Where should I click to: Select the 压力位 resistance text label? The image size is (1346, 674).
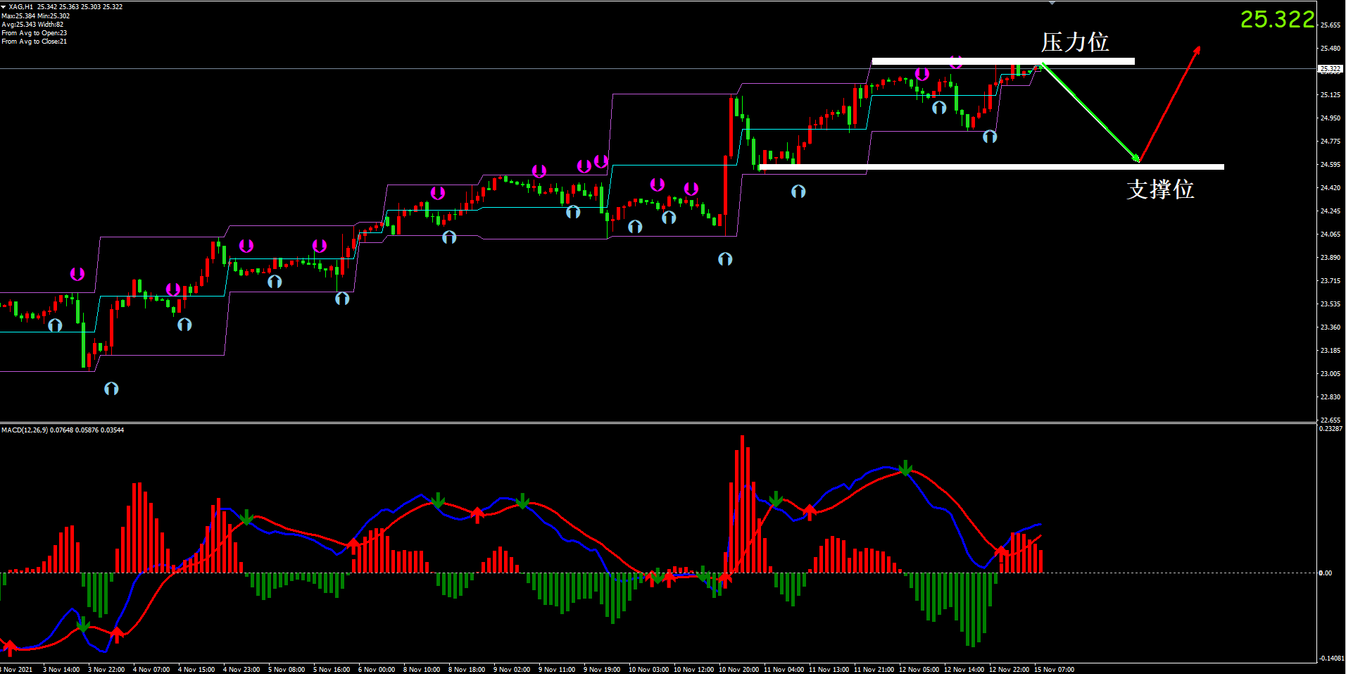(1075, 42)
